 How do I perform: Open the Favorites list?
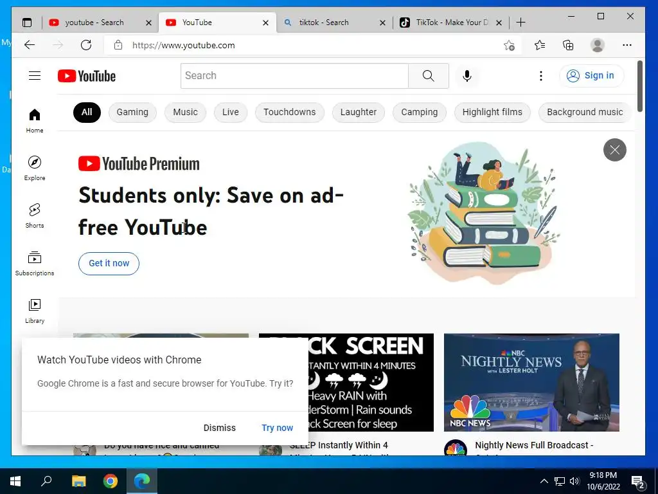pyautogui.click(x=540, y=45)
